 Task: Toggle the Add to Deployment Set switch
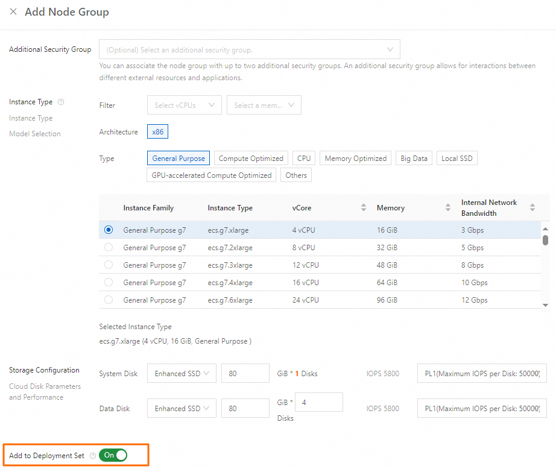click(113, 455)
